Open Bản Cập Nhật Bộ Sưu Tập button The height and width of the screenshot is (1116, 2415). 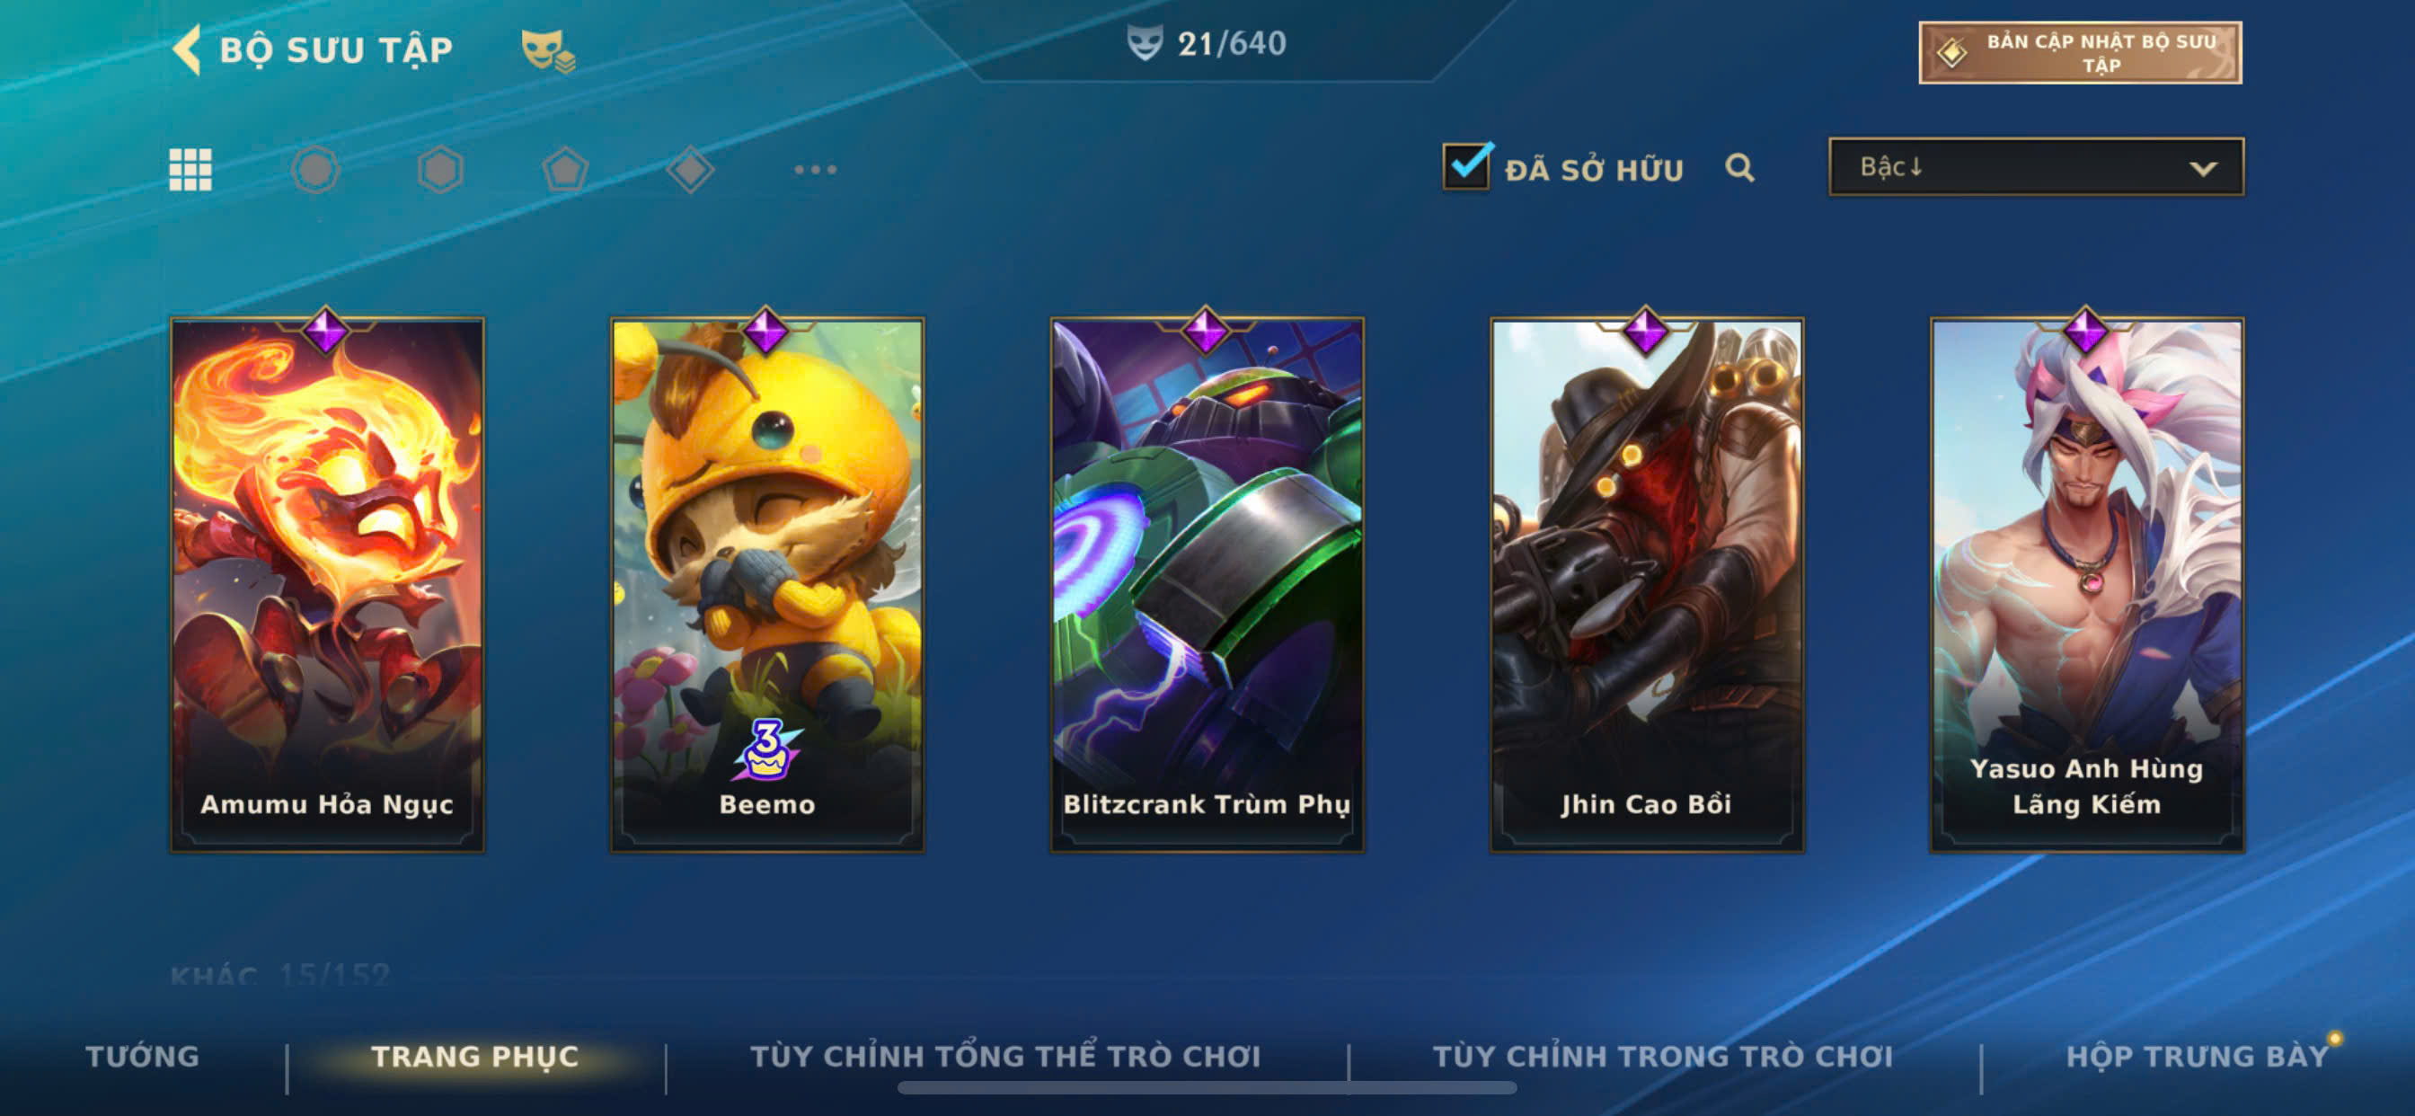pos(2080,52)
